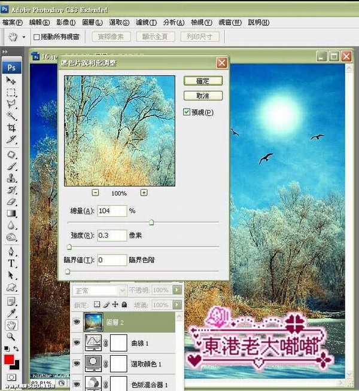Expand the fill 填滿 slider arrow
The width and height of the screenshot is (359, 391).
(x=177, y=305)
